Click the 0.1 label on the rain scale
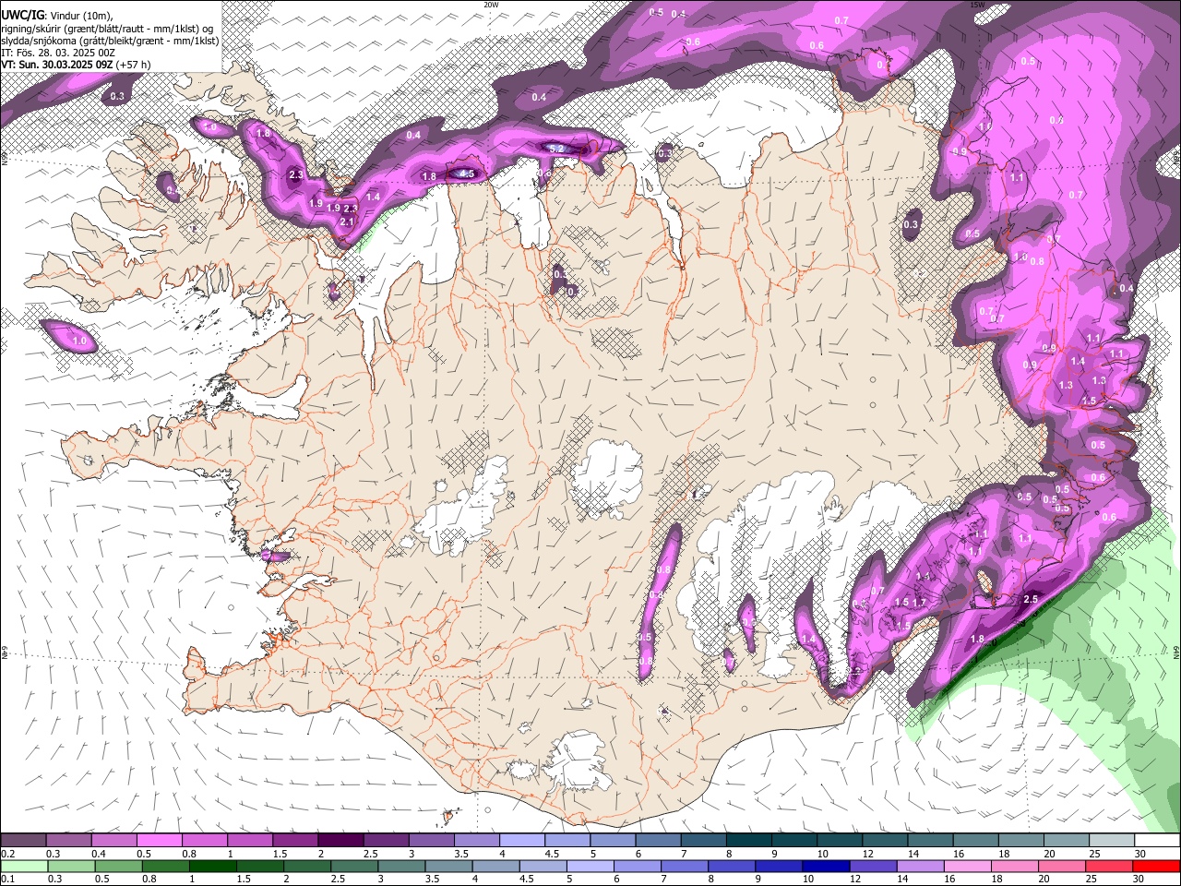1181x886 pixels. 8,879
